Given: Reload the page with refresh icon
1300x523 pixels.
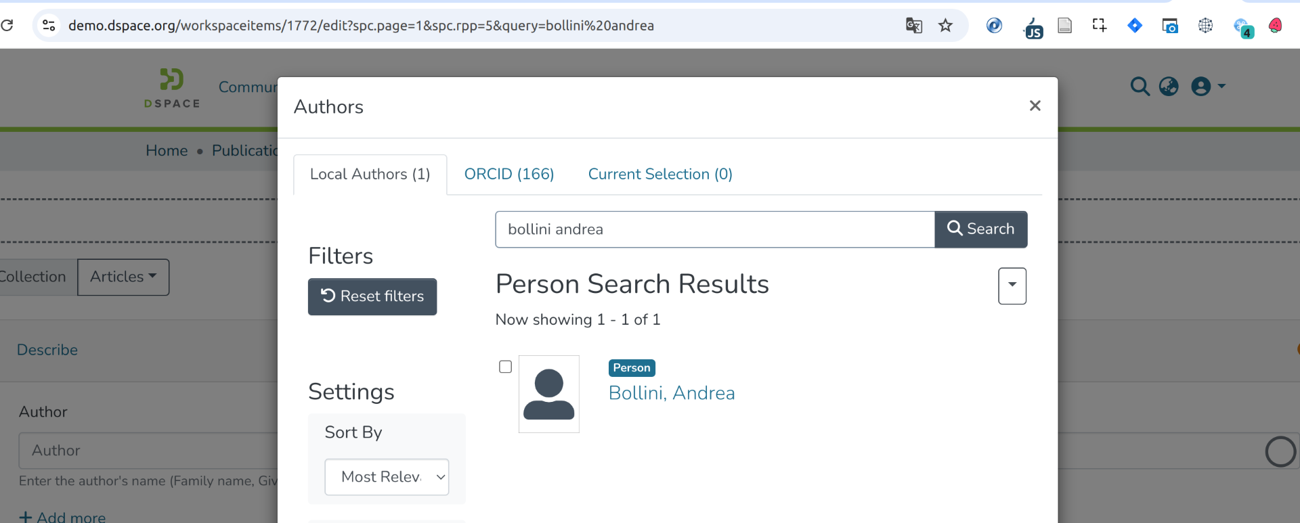Looking at the screenshot, I should click(7, 26).
